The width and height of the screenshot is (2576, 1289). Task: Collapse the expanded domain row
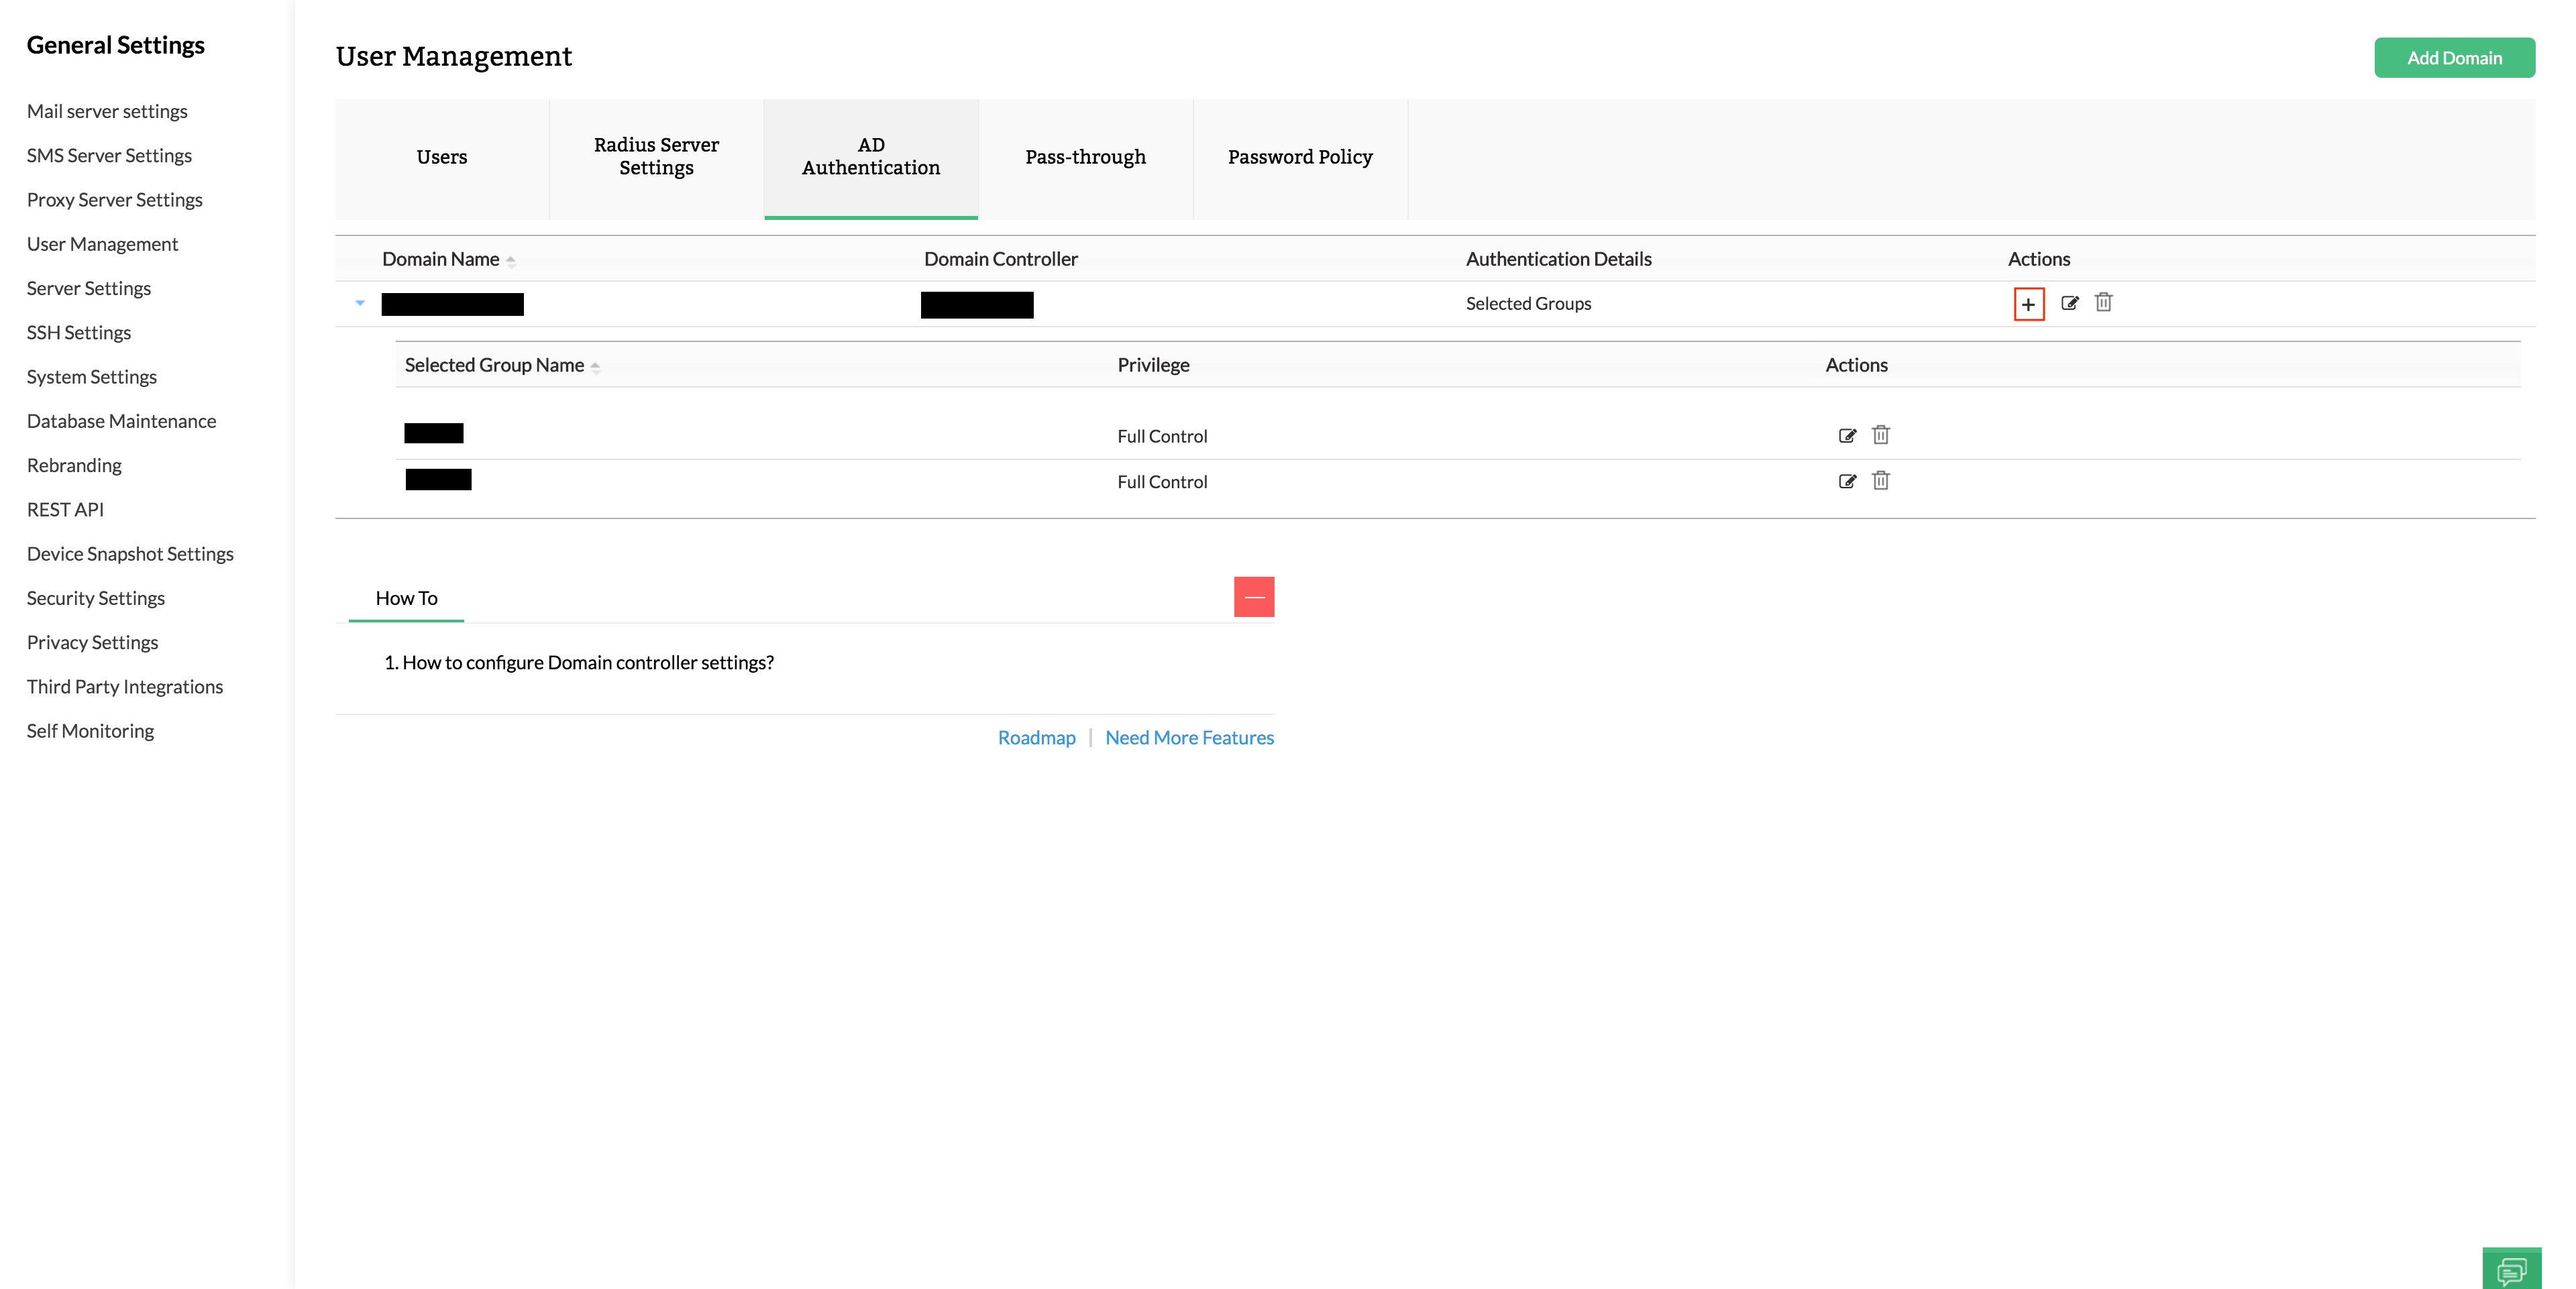coord(360,304)
